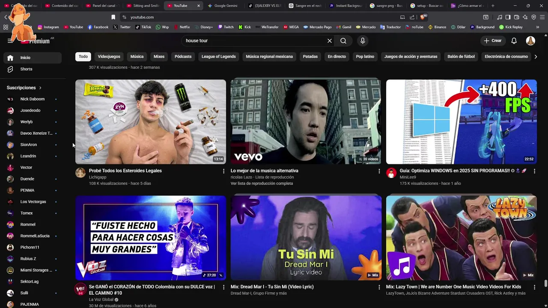Screen dimensions: 548x308
Task: Open Lichigapp channel avatar under video
Action: click(x=80, y=172)
